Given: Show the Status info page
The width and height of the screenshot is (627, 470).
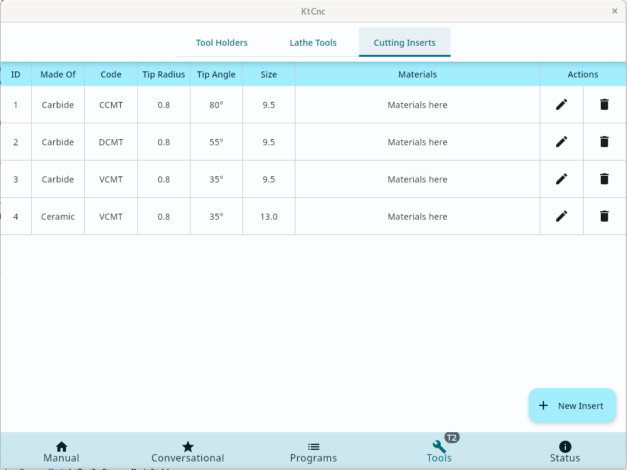Looking at the screenshot, I should (565, 452).
